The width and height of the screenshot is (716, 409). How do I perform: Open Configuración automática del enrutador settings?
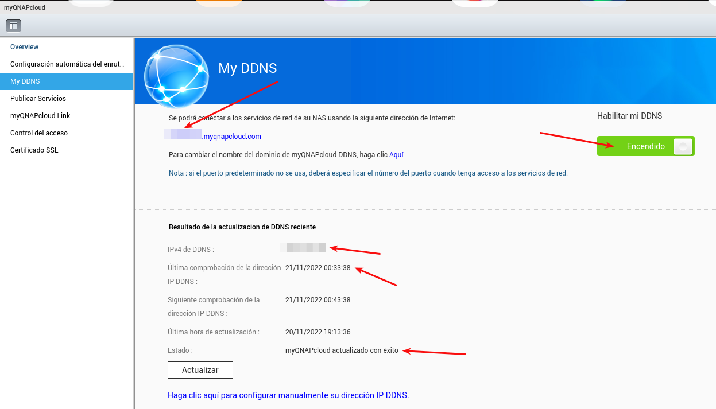coord(67,64)
